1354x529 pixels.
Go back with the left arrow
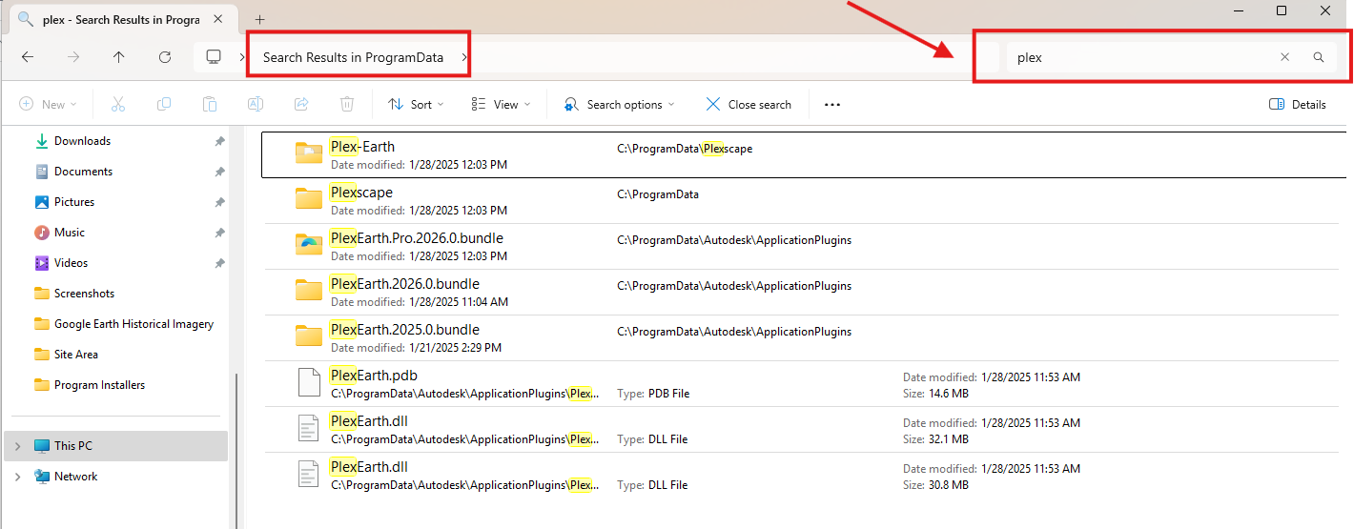click(28, 57)
